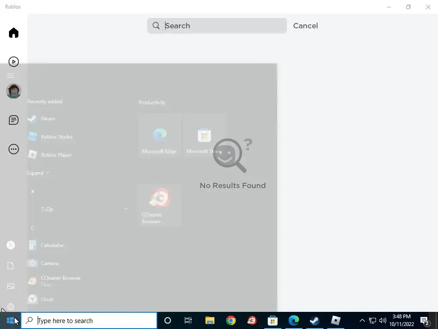Click the Roblox search magnifier icon

coord(156,26)
